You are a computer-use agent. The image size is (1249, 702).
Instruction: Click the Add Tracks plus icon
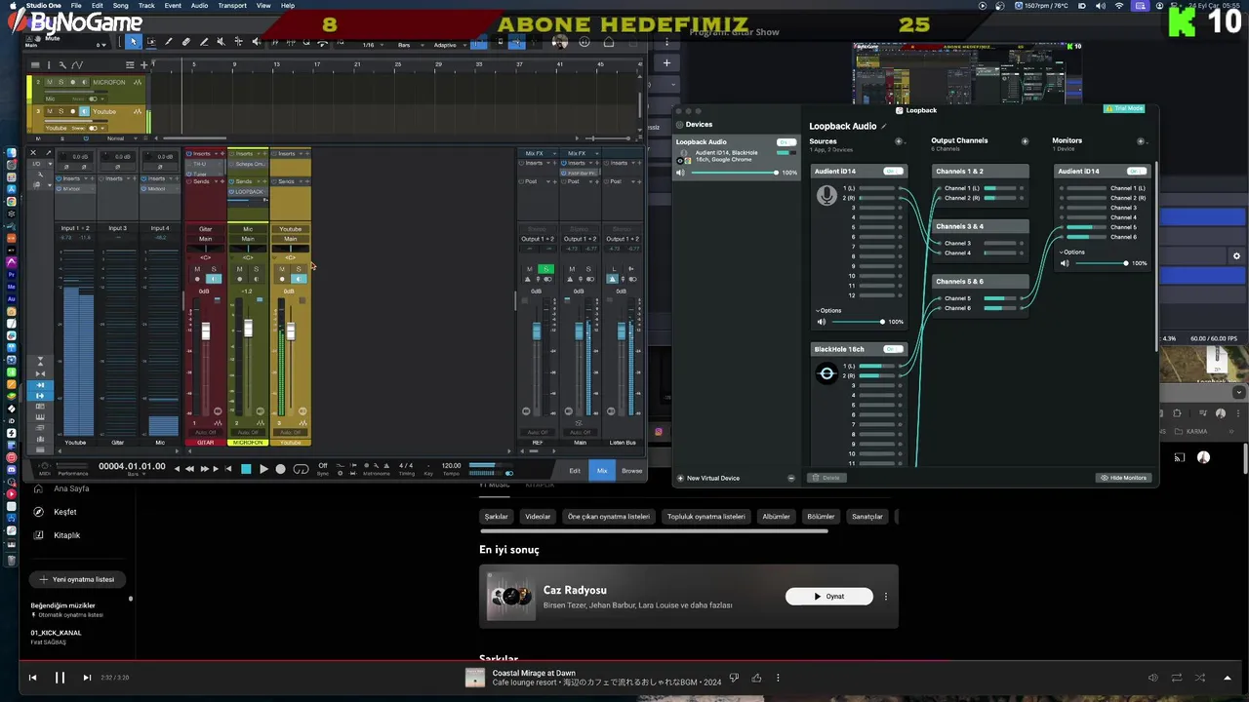tap(143, 64)
